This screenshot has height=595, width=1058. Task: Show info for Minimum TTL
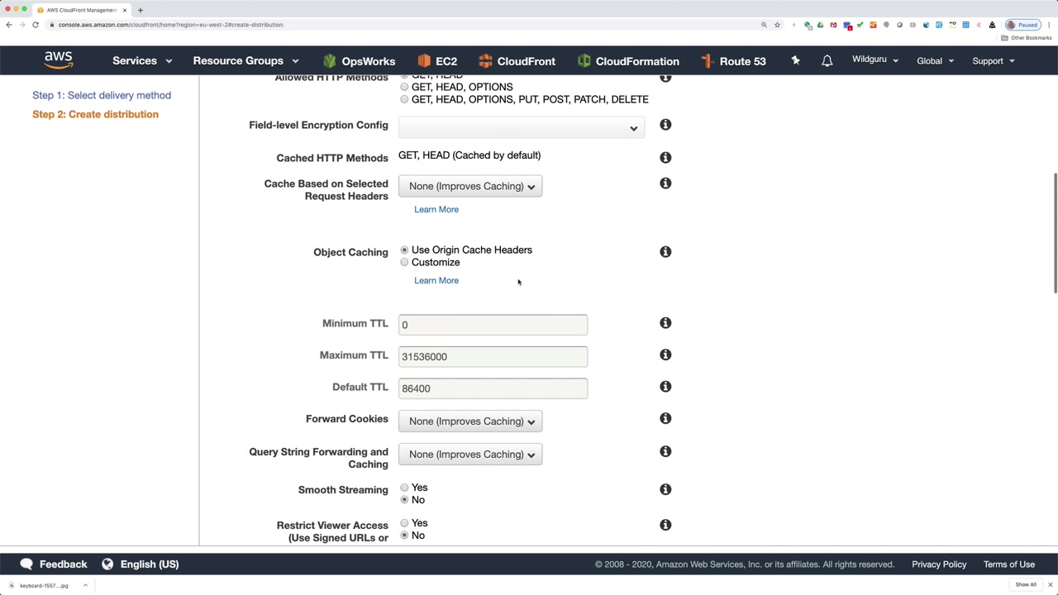[665, 323]
